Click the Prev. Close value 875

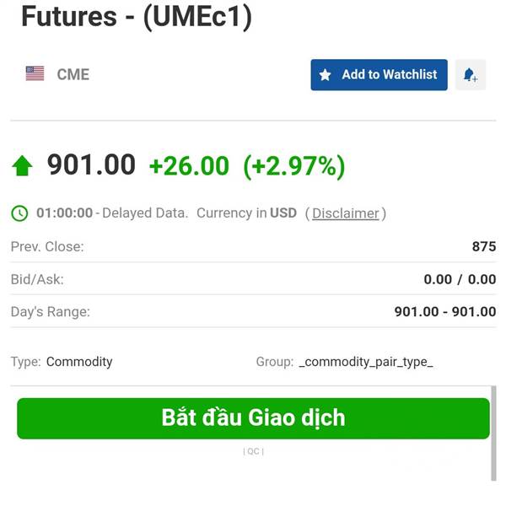point(484,246)
